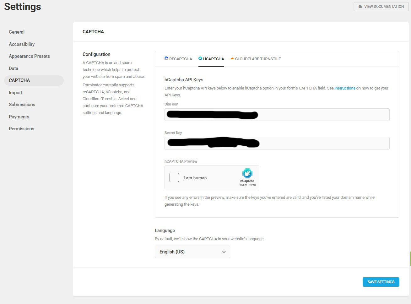Select the HCAPTCHA tab
This screenshot has height=304, width=411.
point(211,59)
